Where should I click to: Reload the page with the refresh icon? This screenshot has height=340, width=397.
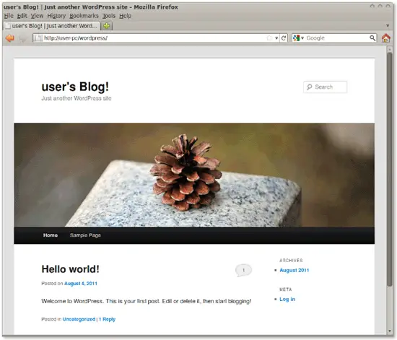click(x=284, y=38)
